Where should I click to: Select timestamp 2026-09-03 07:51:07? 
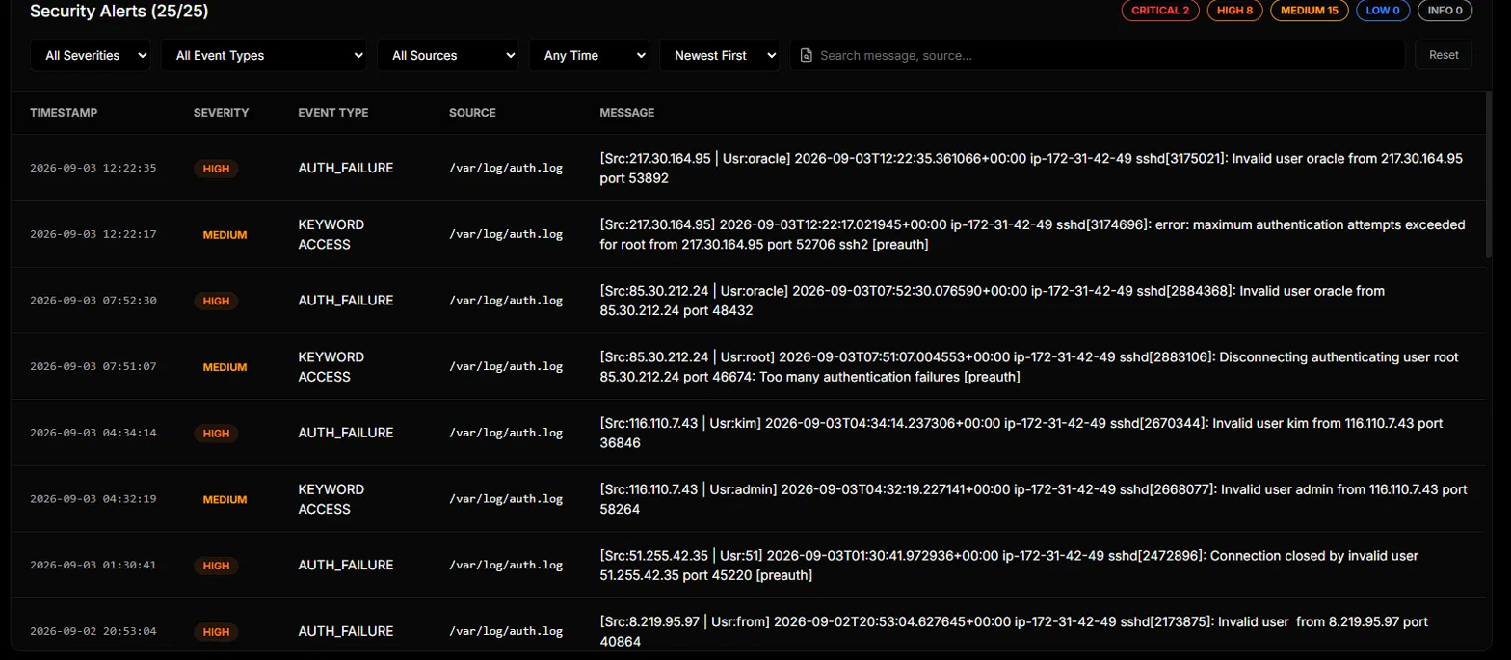pos(93,367)
